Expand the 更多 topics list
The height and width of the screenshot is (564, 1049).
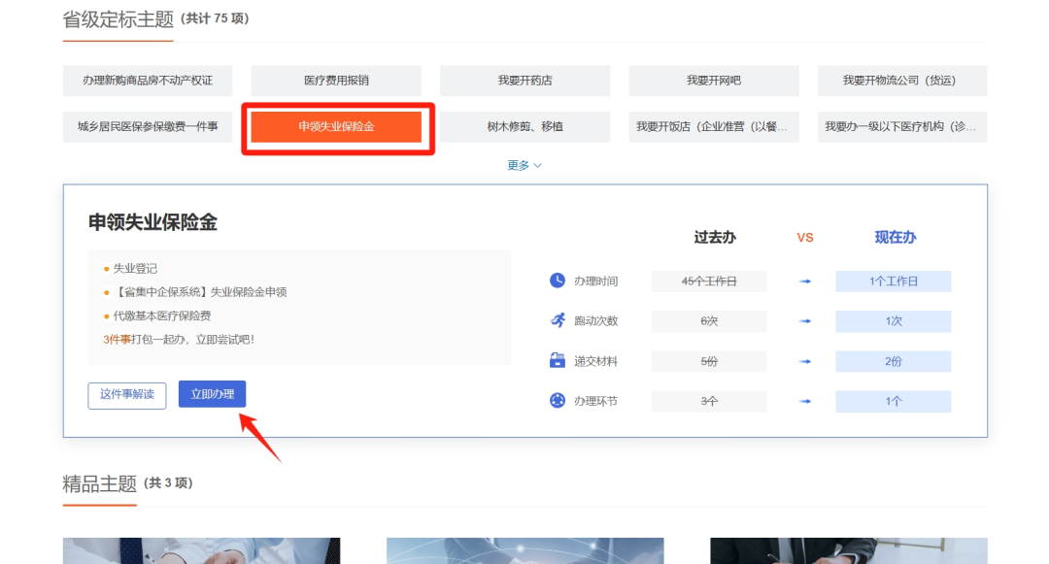click(x=524, y=165)
